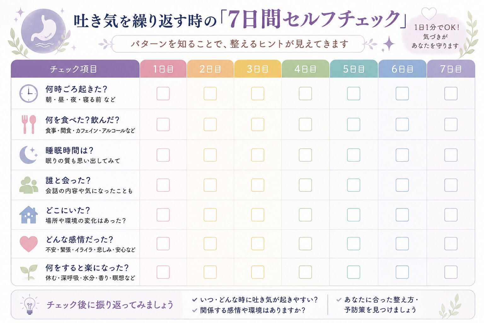The width and height of the screenshot is (484, 323).
Task: Click the pink heart icon for どんな感情だった?
Action: point(29,244)
